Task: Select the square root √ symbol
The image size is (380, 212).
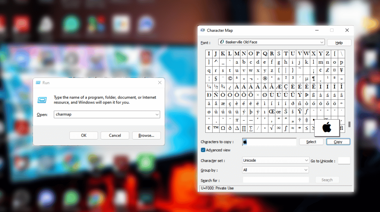Action: (x=272, y=128)
